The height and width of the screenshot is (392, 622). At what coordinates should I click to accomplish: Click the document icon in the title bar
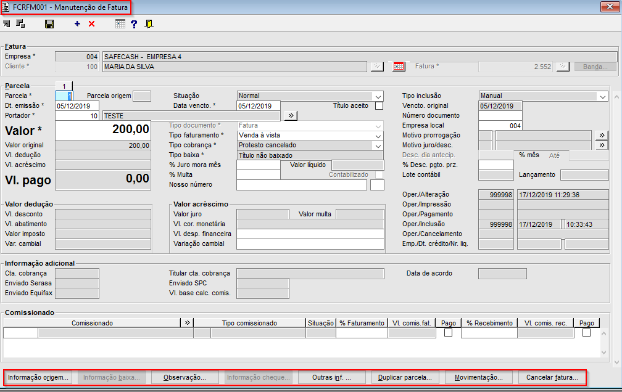(6, 7)
